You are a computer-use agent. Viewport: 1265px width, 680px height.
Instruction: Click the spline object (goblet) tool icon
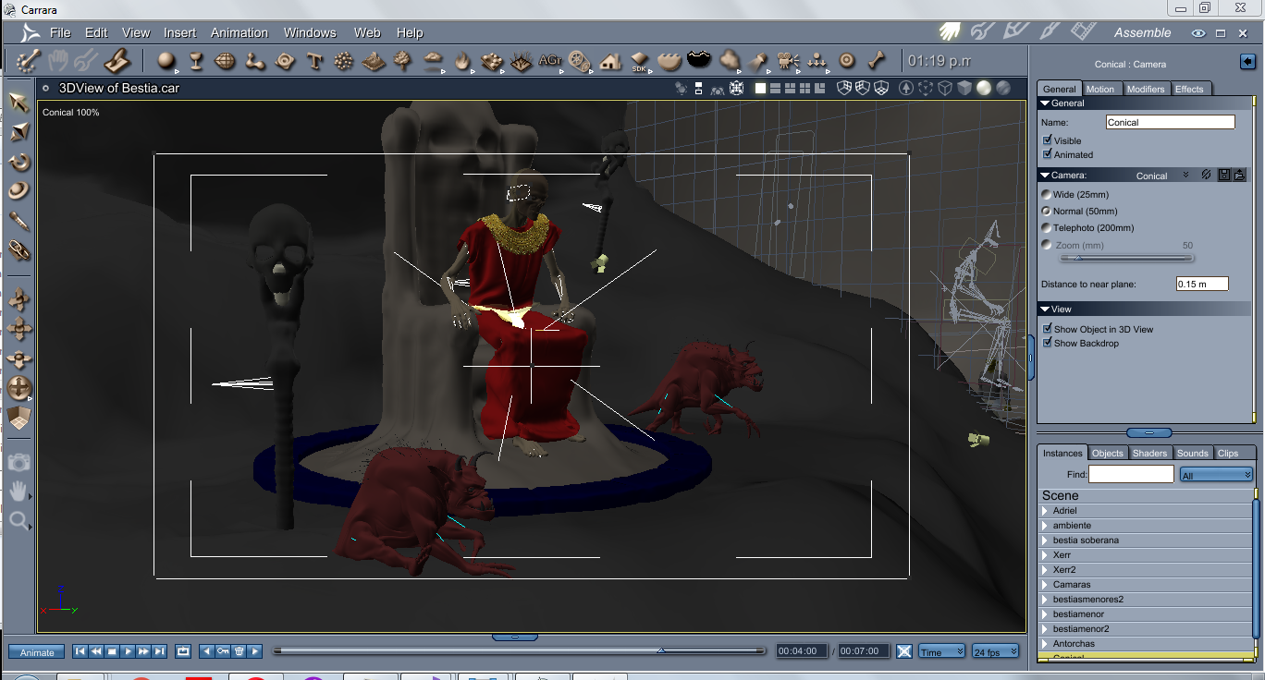(195, 61)
